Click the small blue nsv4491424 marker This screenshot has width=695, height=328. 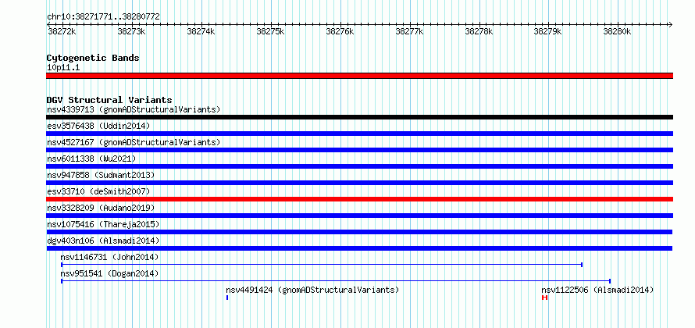227,298
